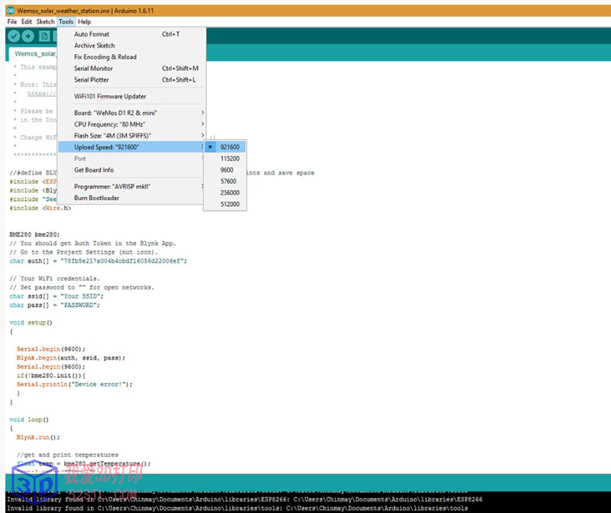Click the "Blynk.begin(auth, ssid, pass);" line
This screenshot has height=513, width=611.
point(71,357)
